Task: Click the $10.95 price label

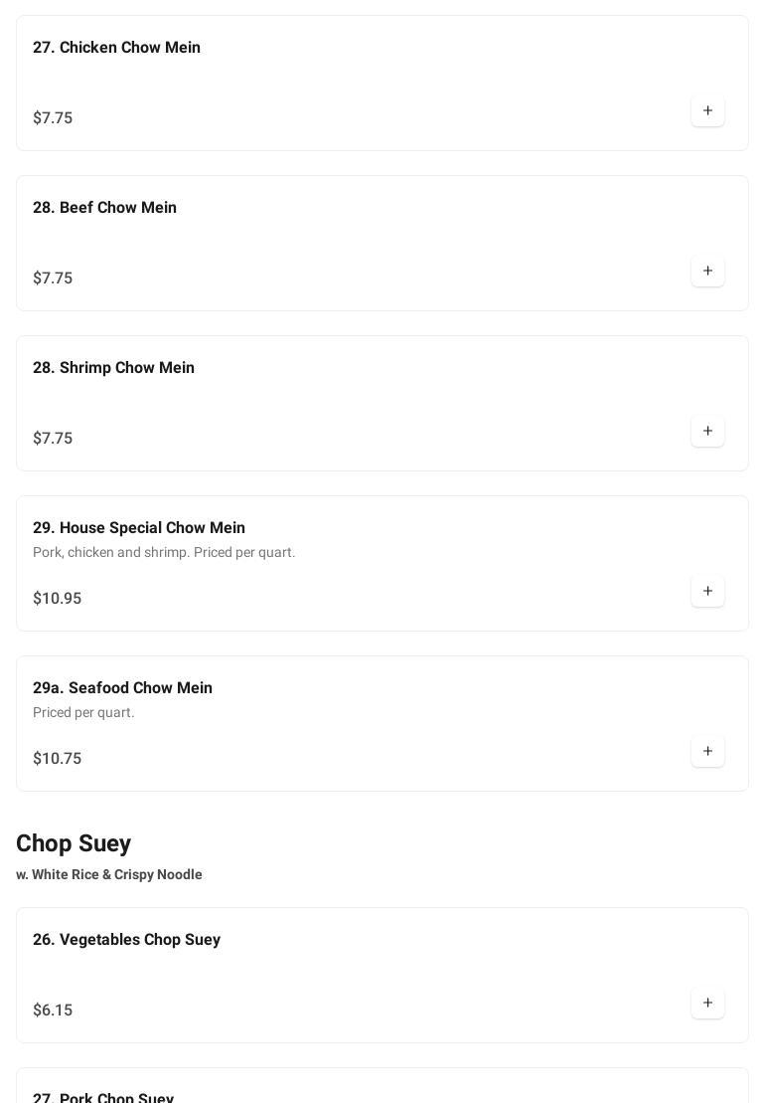Action: pos(57,598)
